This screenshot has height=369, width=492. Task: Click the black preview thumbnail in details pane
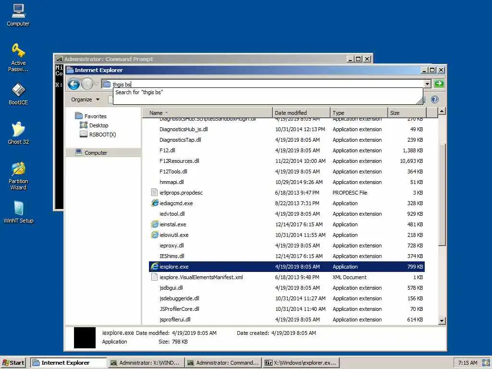coord(85,338)
